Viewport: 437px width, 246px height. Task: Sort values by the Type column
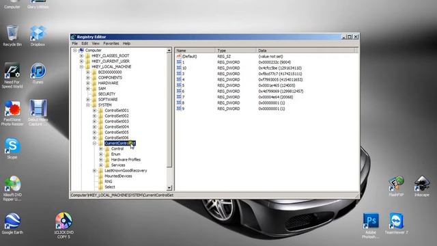236,51
